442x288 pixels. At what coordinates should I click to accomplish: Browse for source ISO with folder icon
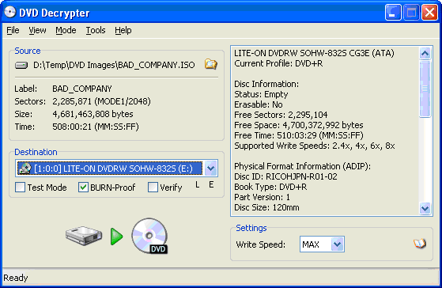[211, 65]
